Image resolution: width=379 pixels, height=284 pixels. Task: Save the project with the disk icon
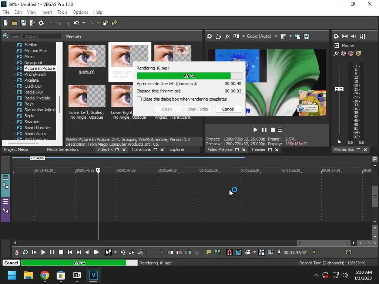click(23, 23)
